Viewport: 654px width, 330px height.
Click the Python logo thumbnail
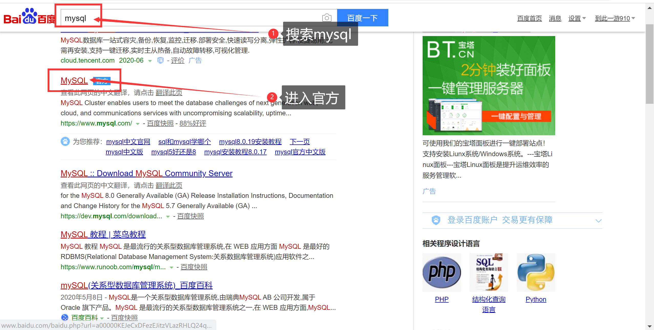click(536, 272)
